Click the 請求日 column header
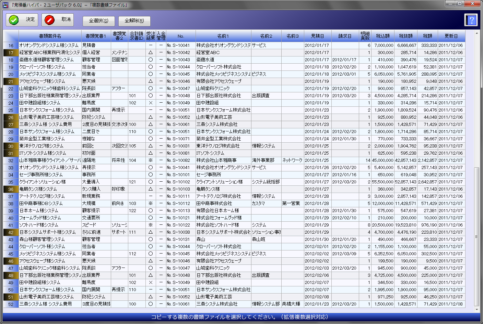This screenshot has height=324, width=483. [x=345, y=36]
